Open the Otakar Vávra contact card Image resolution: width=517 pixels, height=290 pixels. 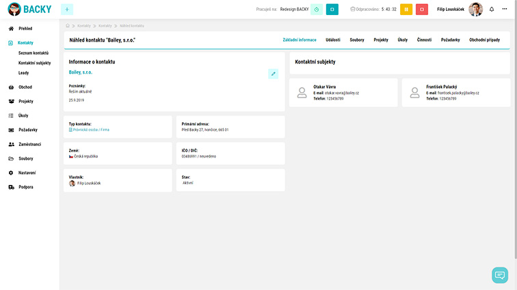pos(343,93)
